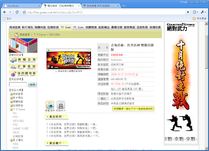The image size is (209, 151).
Task: Select PS2 in the sidebar category list
Action: 15,124
